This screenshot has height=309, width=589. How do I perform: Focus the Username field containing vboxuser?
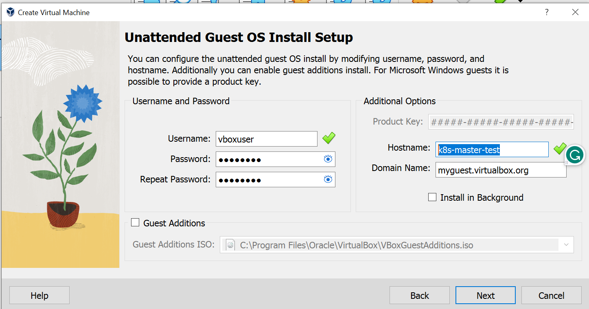tap(266, 139)
